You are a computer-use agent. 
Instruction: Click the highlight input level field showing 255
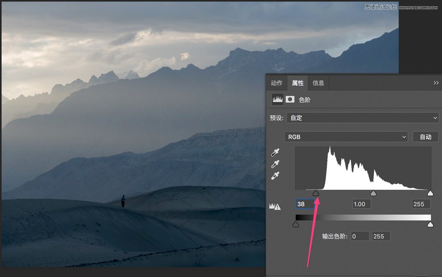click(x=420, y=204)
